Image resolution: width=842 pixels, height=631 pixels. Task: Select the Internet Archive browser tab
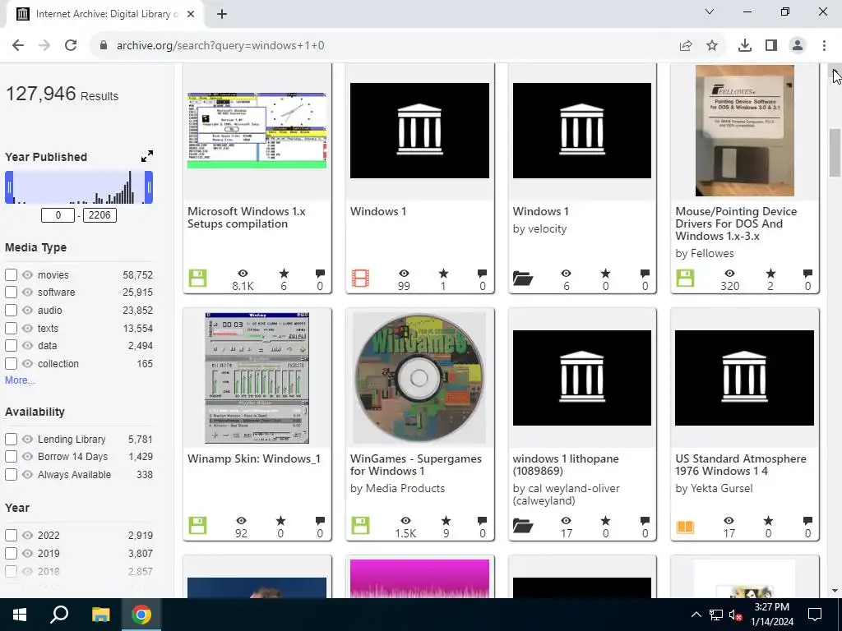click(x=104, y=14)
